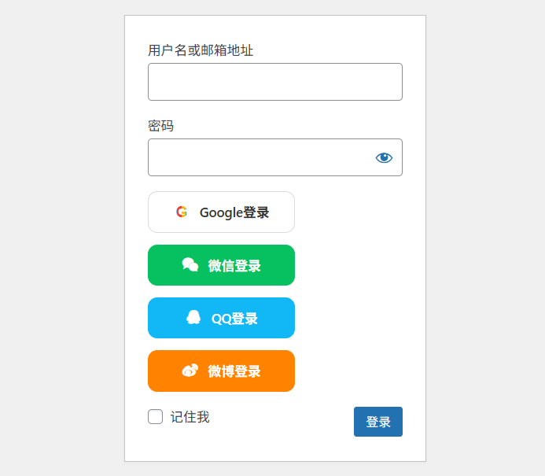Focus the 用户名或邮箱地址 input field
The image size is (545, 476).
[274, 82]
